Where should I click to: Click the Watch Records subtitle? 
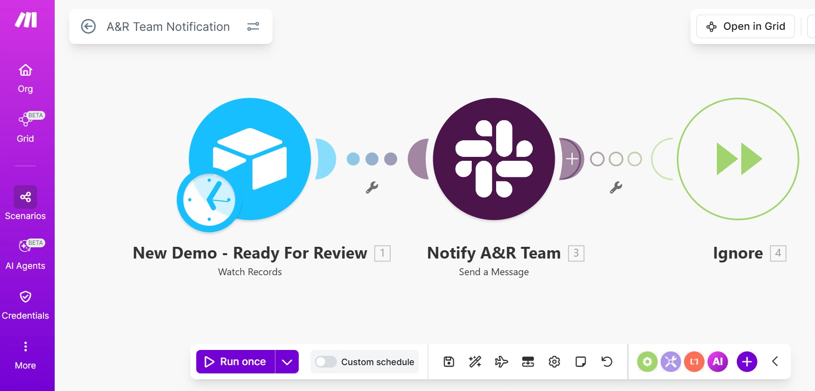pyautogui.click(x=250, y=272)
